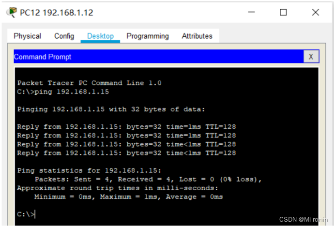Click 'Pinging 192.168.1.15 with 32 bytes of data' line
Screen dimensions: 335x227
pyautogui.click(x=111, y=109)
